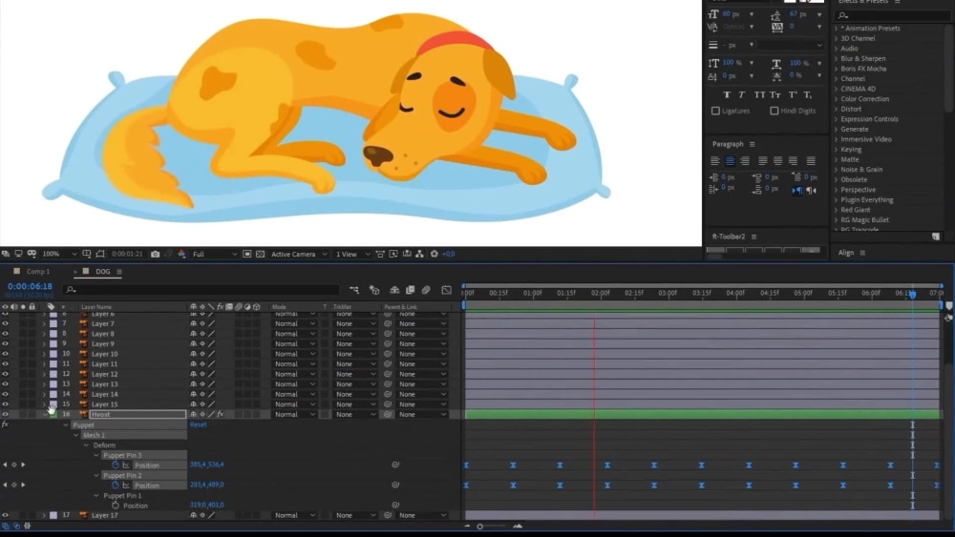This screenshot has height=537, width=955.
Task: Expand the Distort effects category
Action: tap(836, 109)
